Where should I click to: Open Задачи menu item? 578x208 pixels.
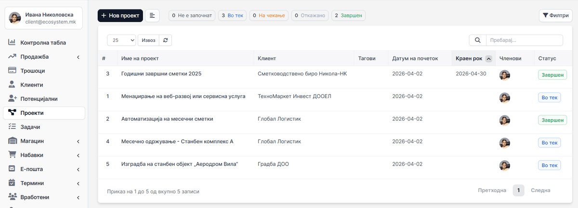pyautogui.click(x=44, y=127)
